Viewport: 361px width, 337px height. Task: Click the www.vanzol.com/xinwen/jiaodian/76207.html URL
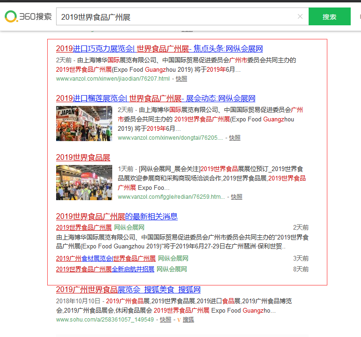(113, 79)
